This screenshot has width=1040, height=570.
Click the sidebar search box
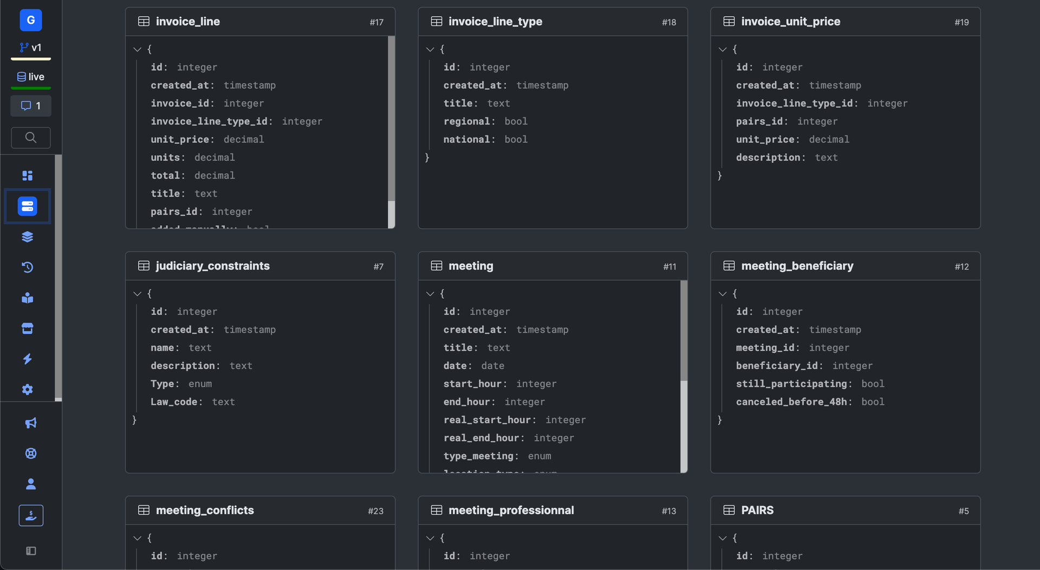point(31,137)
